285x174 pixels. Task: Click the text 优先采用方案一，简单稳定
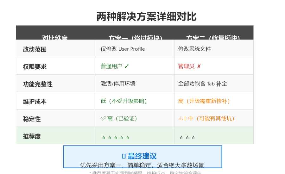[x=116, y=165]
